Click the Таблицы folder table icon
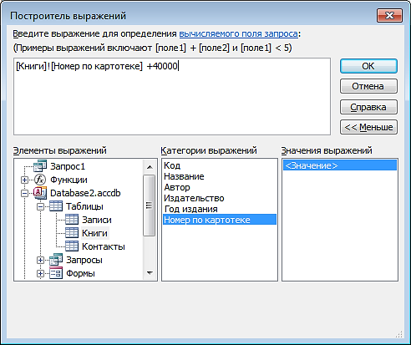The image size is (411, 345). point(56,206)
